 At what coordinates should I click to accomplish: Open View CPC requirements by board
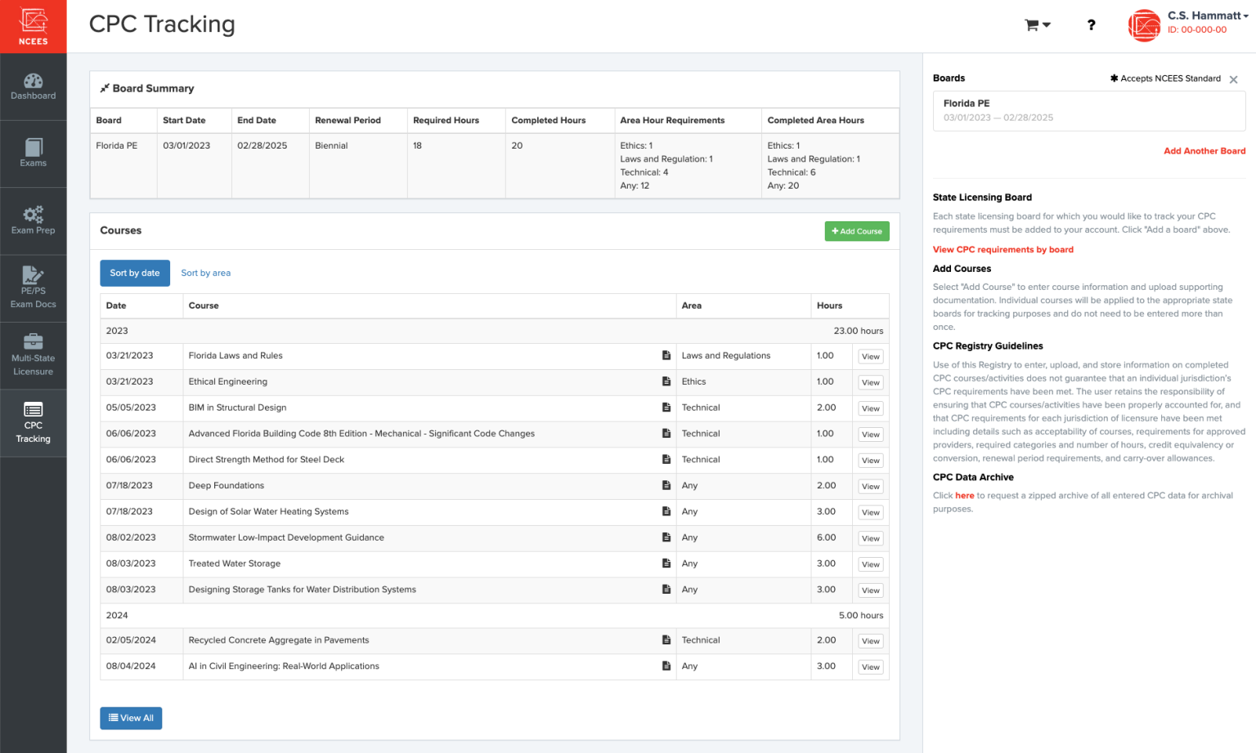(x=1003, y=249)
